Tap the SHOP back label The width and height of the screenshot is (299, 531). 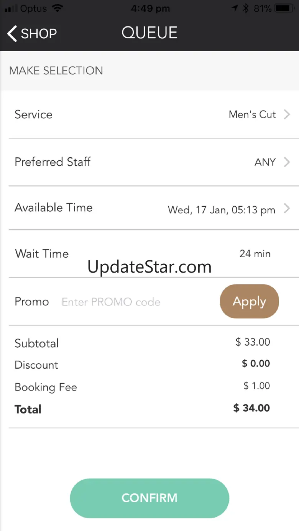(39, 34)
